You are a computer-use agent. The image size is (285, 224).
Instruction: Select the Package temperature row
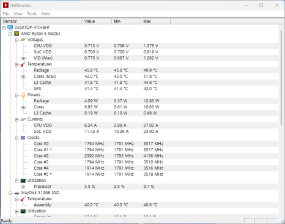[156, 70]
